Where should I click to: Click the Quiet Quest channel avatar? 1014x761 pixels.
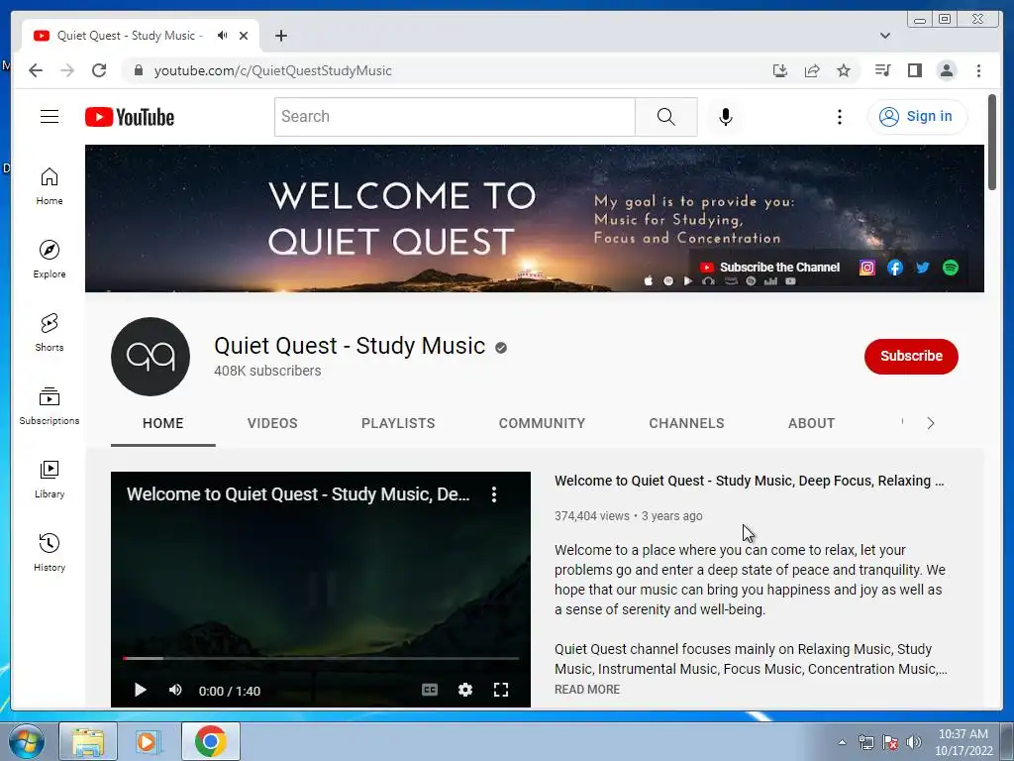point(151,357)
